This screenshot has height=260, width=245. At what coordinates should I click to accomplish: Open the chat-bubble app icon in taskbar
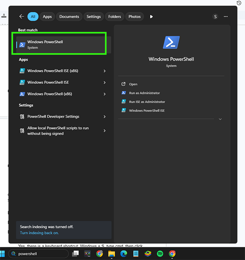(87, 254)
